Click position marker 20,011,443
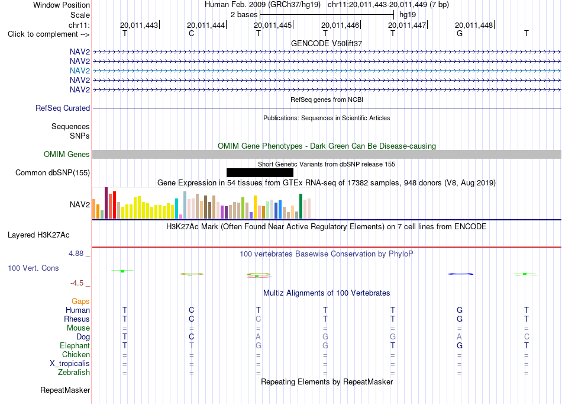Screen dimensions: 562x404 click(x=139, y=25)
